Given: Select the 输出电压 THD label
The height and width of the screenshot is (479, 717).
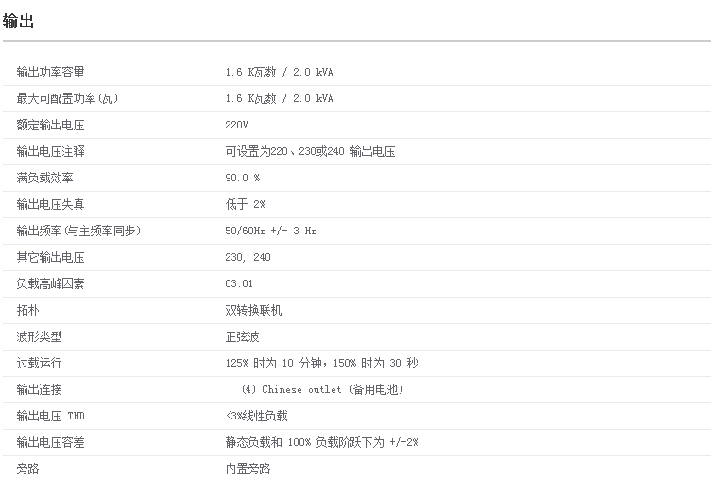Looking at the screenshot, I should click(57, 416).
